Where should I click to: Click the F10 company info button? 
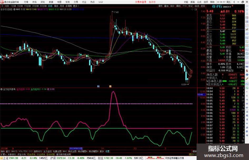[x=184, y=6]
